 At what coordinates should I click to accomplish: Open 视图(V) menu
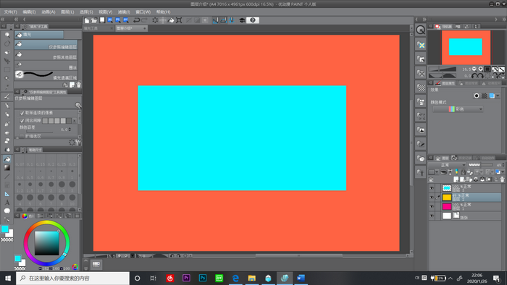pyautogui.click(x=106, y=12)
